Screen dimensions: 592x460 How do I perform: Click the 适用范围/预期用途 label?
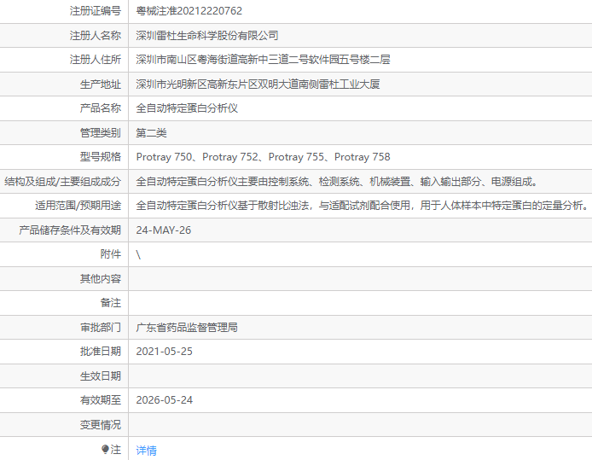tap(78, 206)
